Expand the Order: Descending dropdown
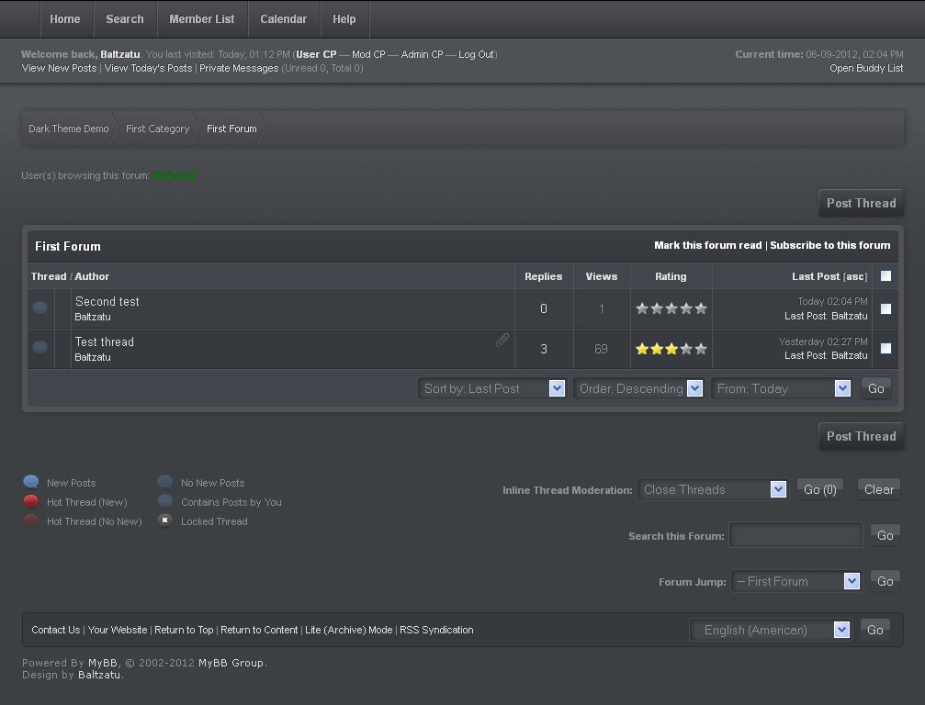Screen dimensions: 925x705 (x=638, y=388)
